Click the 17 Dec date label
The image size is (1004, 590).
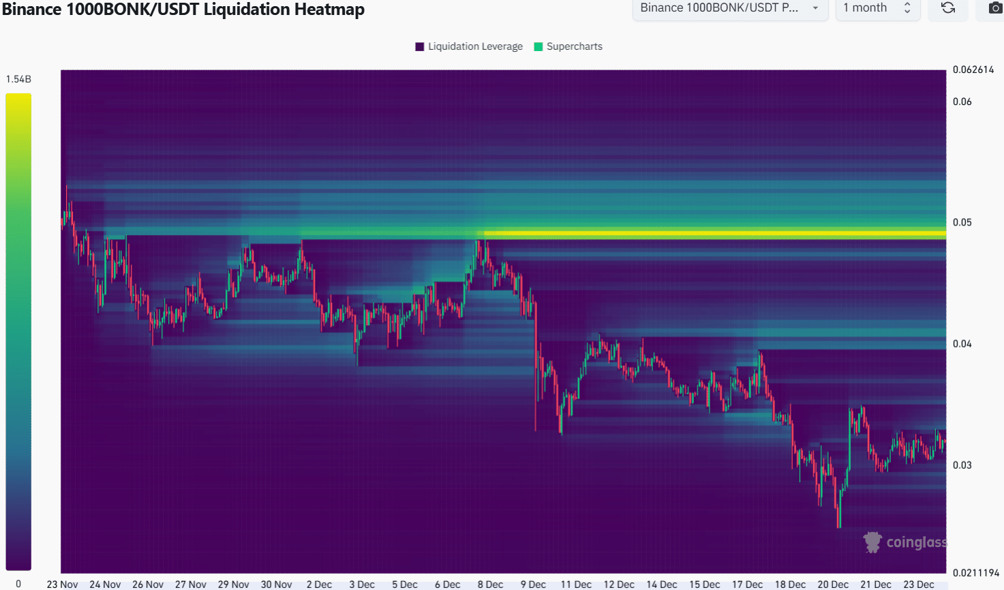(747, 585)
